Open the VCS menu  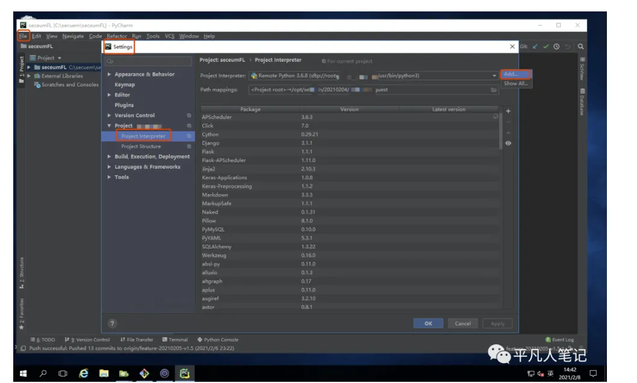point(170,36)
